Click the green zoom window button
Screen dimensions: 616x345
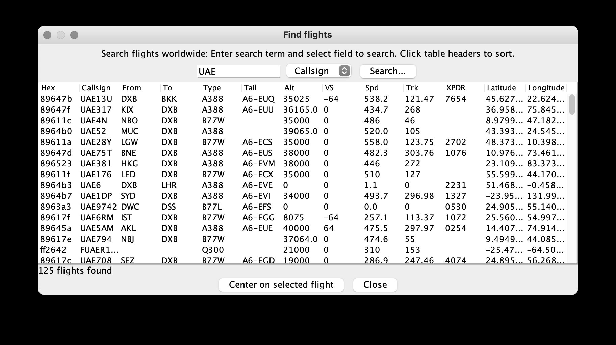click(x=74, y=35)
